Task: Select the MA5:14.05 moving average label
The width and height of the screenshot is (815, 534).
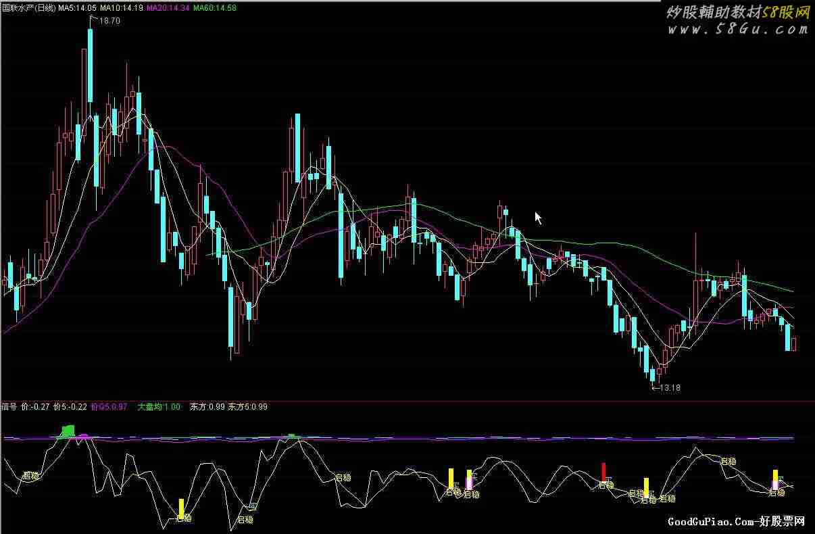Action: 77,7
